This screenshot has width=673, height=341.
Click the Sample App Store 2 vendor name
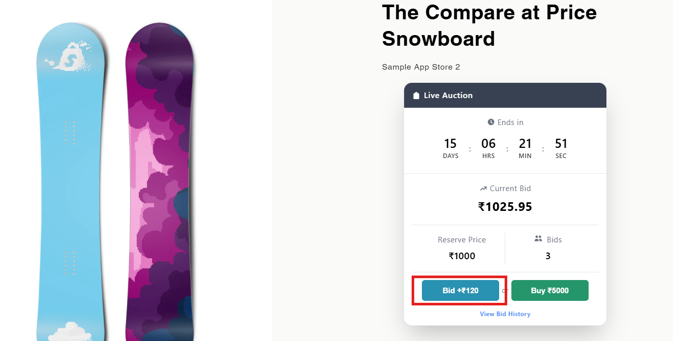[421, 67]
